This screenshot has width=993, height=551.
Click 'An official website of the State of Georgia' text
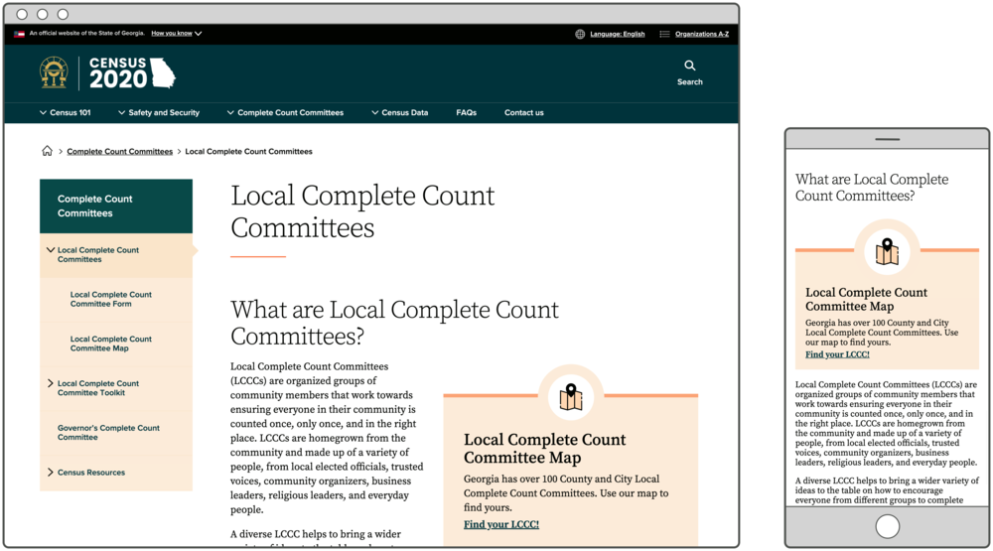pos(86,34)
